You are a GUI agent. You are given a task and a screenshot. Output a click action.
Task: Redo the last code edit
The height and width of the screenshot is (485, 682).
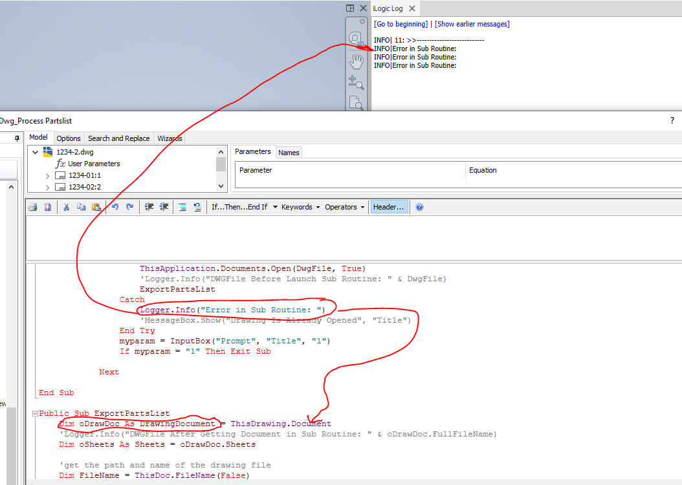tap(129, 207)
